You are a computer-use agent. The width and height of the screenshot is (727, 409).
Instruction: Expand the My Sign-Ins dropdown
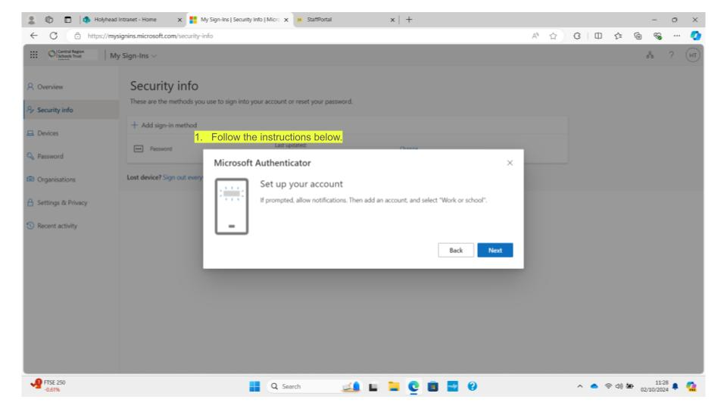click(133, 55)
